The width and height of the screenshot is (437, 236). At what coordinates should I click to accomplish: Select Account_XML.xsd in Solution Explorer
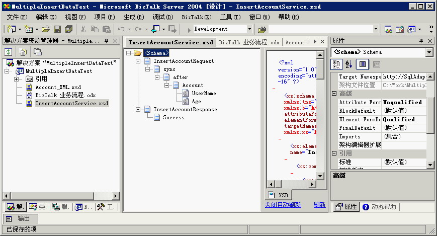(58, 88)
